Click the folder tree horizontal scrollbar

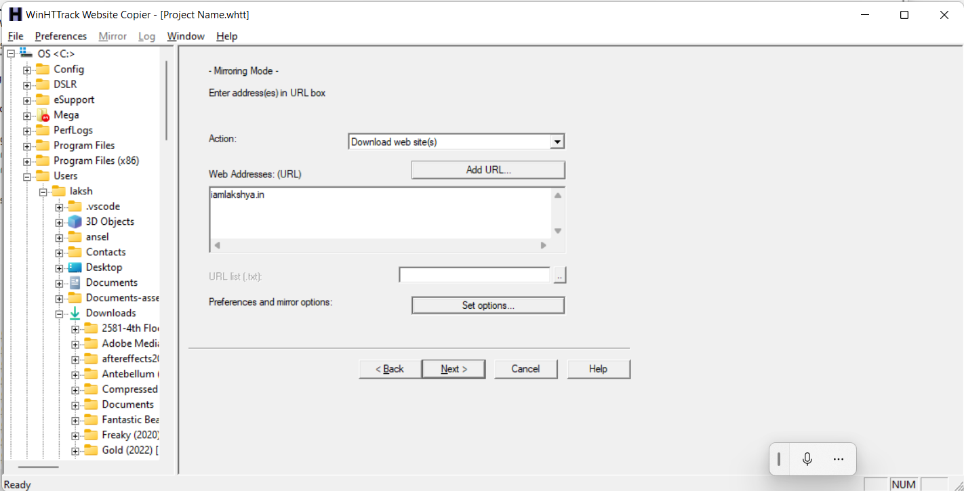coord(38,466)
